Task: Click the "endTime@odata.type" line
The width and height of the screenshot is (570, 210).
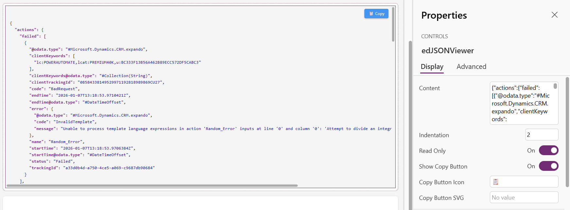Action: [x=78, y=102]
